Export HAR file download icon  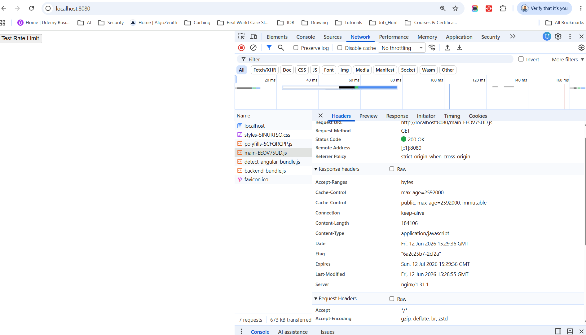459,48
